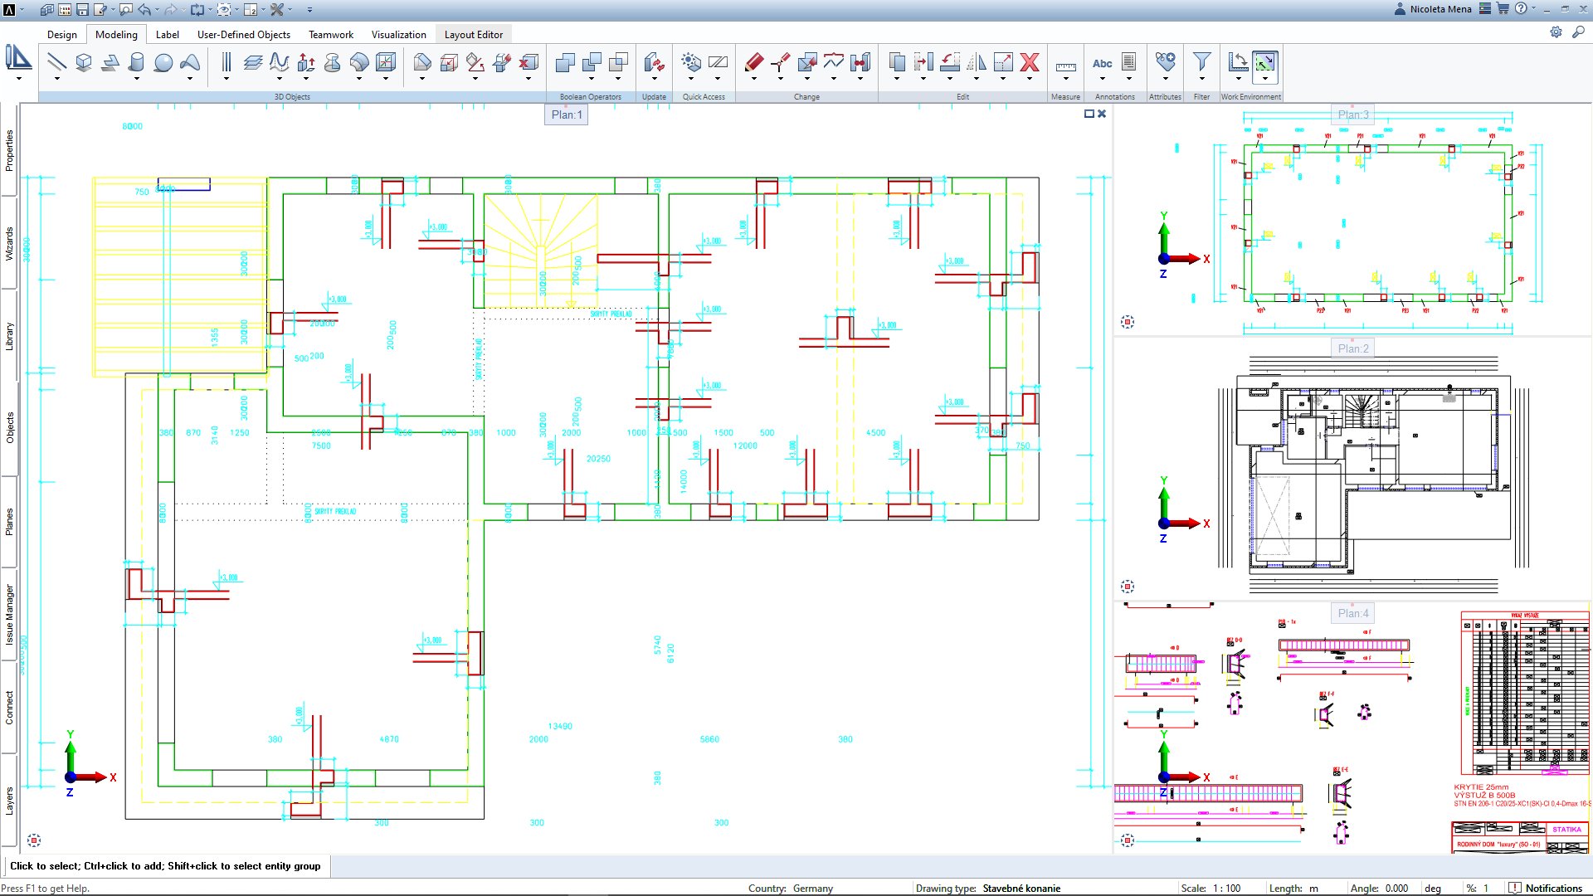Viewport: 1593px width, 896px height.
Task: Expand the dropdown under the Abc annotation
Action: (1102, 80)
